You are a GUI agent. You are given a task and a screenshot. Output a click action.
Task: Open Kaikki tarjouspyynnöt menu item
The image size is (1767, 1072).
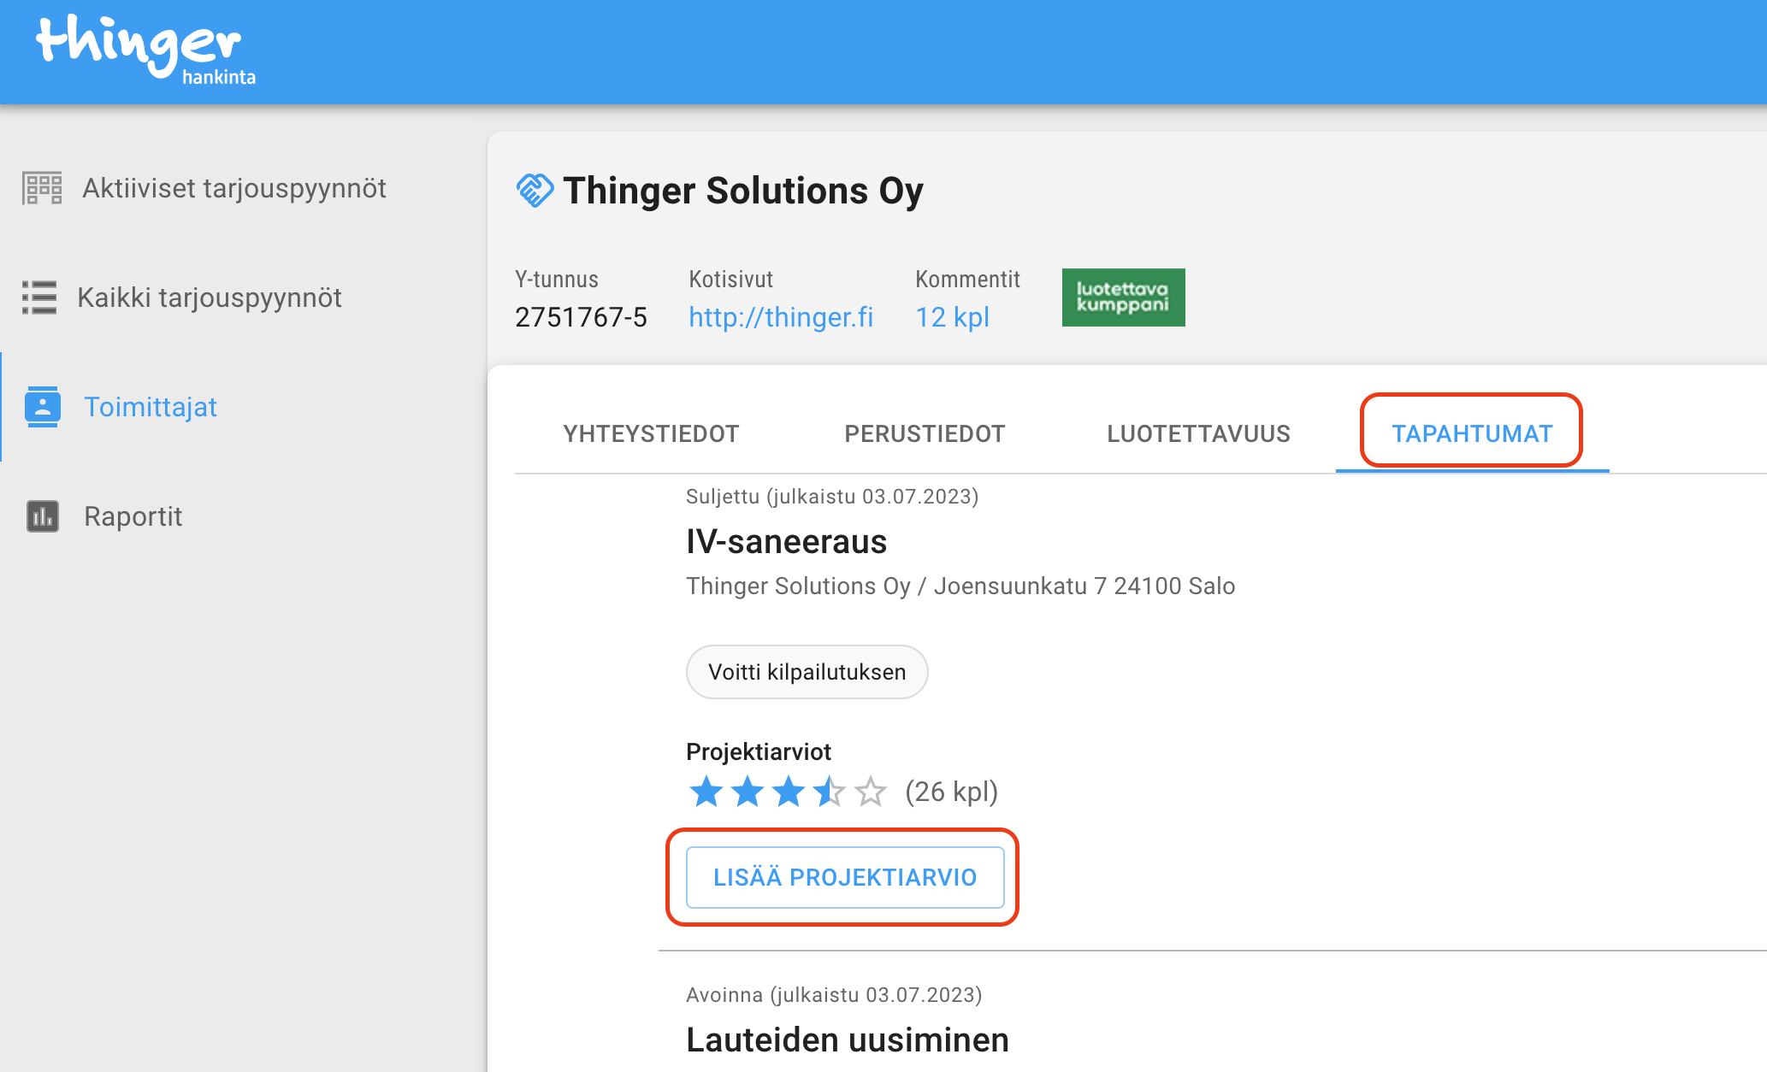(209, 297)
